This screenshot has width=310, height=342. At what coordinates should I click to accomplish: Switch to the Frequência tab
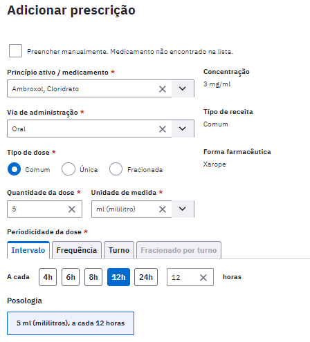click(x=77, y=250)
